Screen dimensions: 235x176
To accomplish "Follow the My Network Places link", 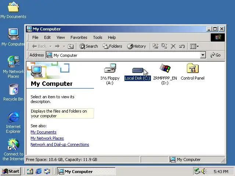I will click(47, 138).
